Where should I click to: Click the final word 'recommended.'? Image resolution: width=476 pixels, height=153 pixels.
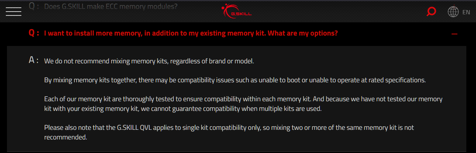point(65,137)
